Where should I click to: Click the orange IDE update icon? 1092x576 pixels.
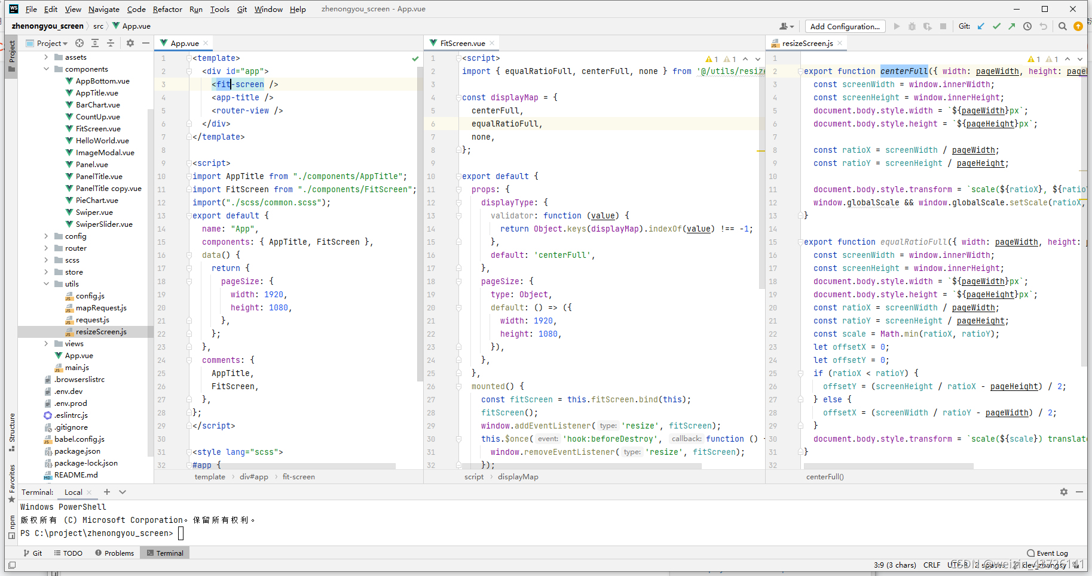(1078, 26)
